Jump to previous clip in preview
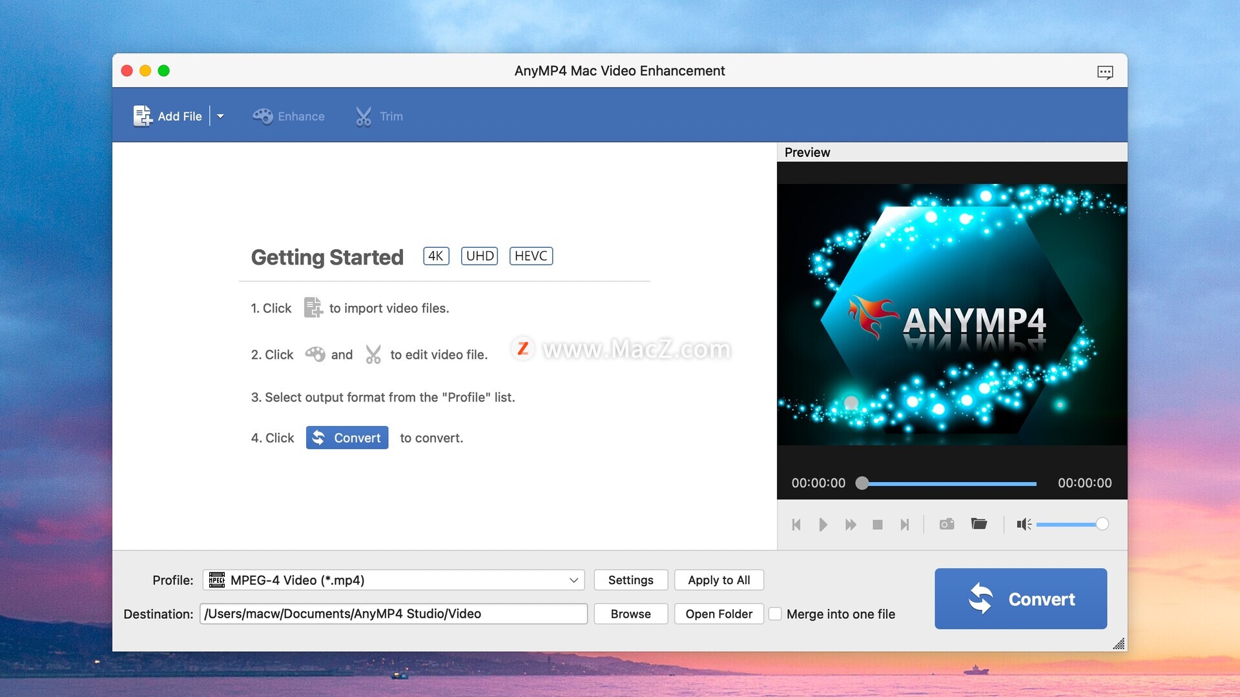 (796, 525)
